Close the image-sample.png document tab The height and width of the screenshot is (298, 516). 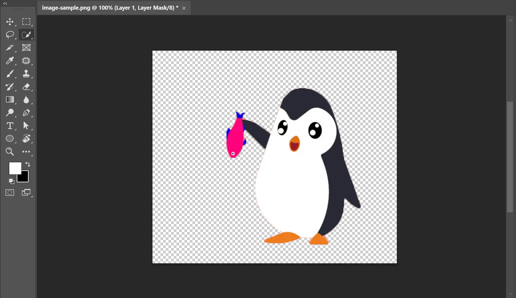(184, 8)
